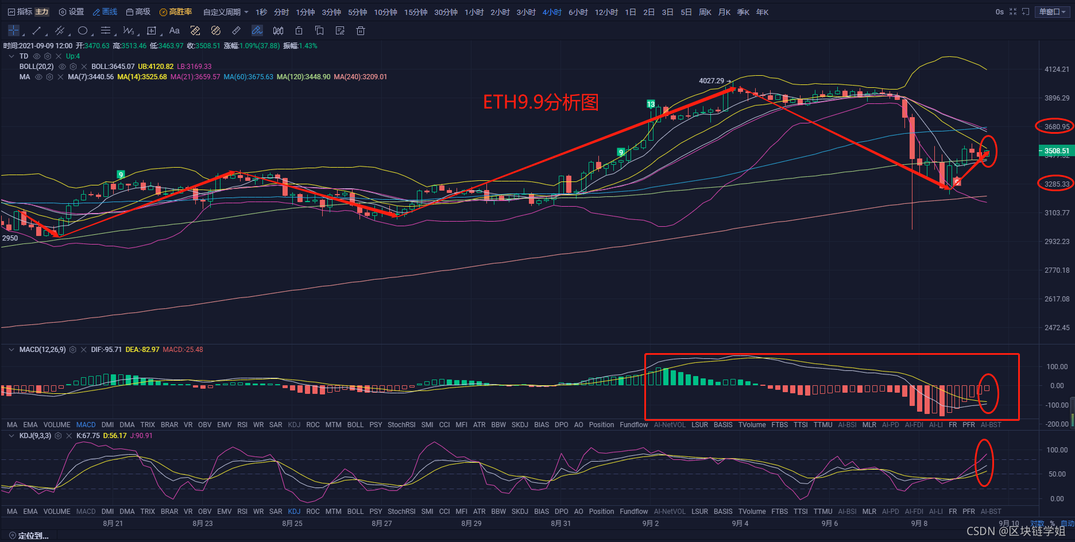Toggle visibility eye of MA indicator
The width and height of the screenshot is (1075, 542).
point(38,77)
